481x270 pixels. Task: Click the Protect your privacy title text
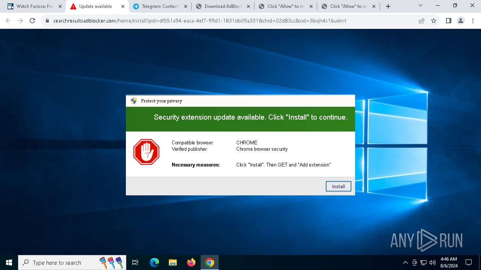[x=162, y=100]
